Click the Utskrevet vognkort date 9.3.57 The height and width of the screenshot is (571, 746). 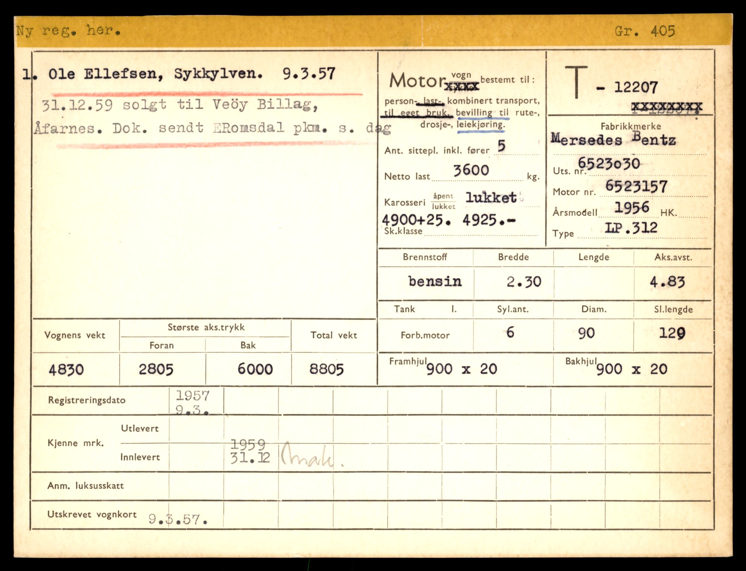(x=178, y=519)
